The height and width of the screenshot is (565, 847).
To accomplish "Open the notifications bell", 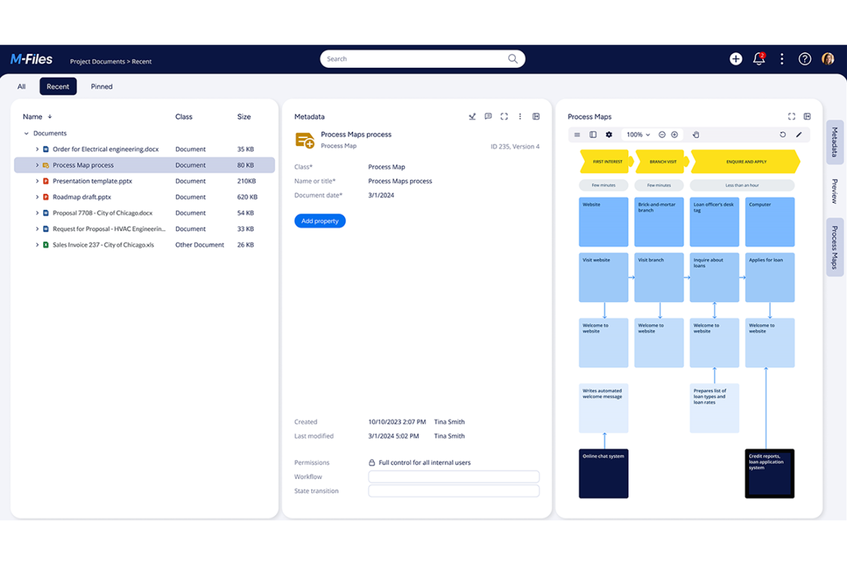I will [759, 58].
